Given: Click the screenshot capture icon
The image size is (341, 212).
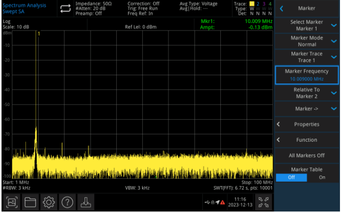Looking at the screenshot, I should (x=11, y=202).
